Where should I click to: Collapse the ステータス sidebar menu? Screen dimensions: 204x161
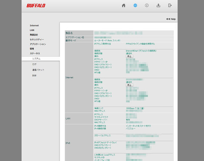(x=35, y=53)
